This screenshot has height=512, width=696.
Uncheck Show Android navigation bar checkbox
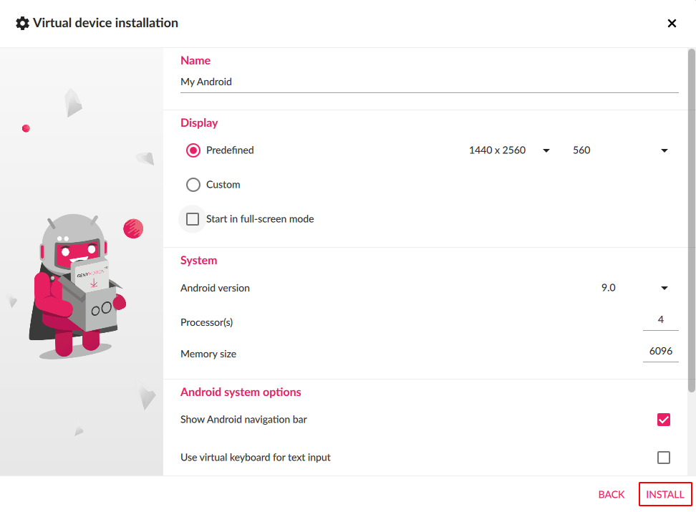pos(664,420)
